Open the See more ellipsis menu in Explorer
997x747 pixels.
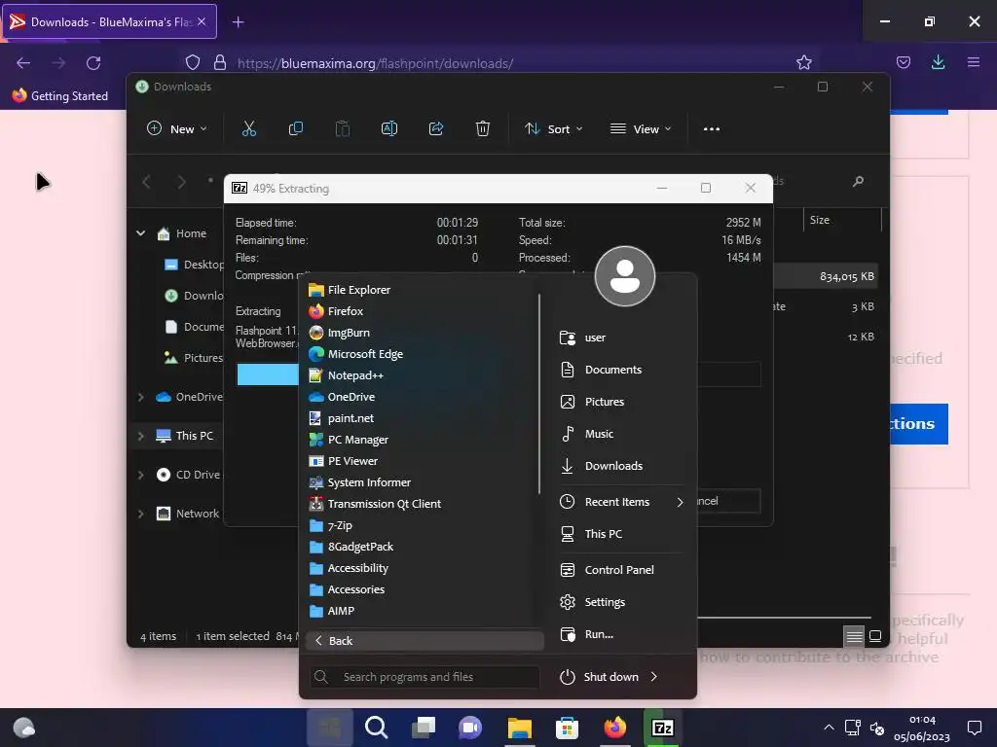(712, 129)
